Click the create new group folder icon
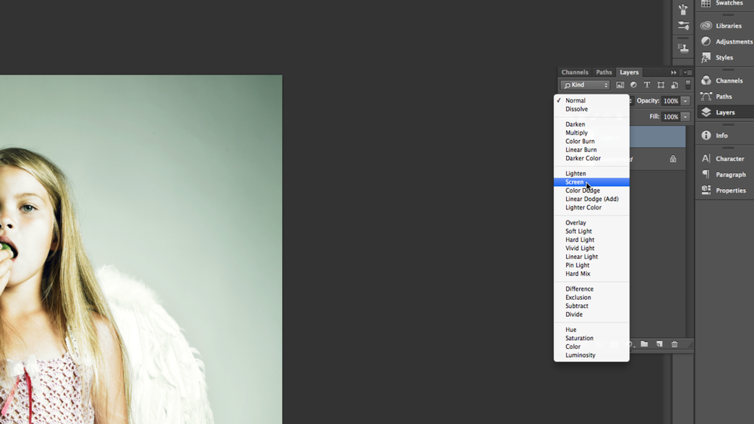The width and height of the screenshot is (754, 424). [644, 344]
